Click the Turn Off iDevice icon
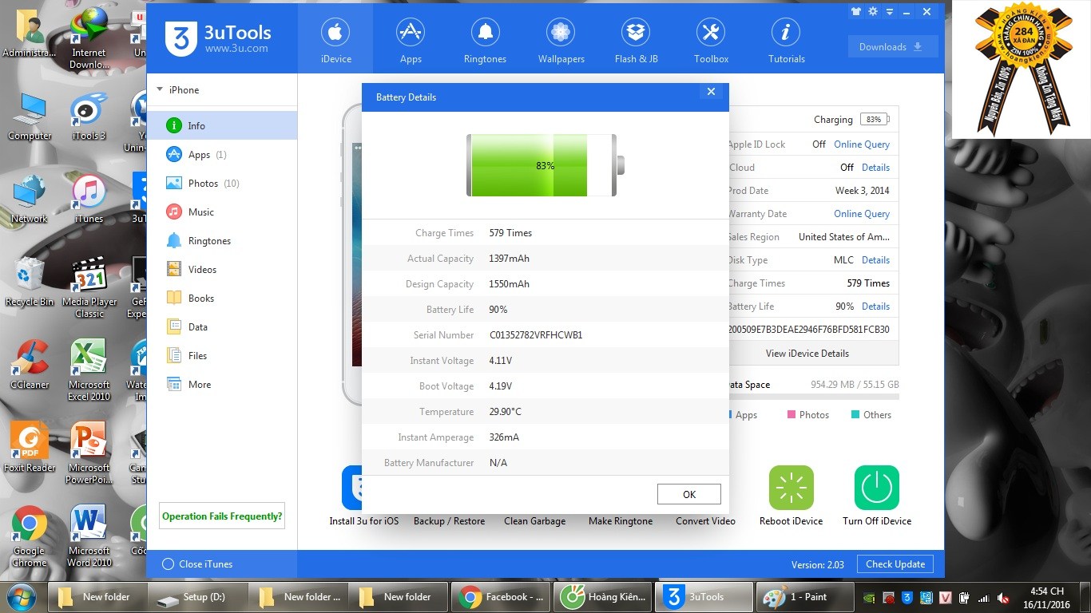The width and height of the screenshot is (1091, 613). pyautogui.click(x=876, y=488)
